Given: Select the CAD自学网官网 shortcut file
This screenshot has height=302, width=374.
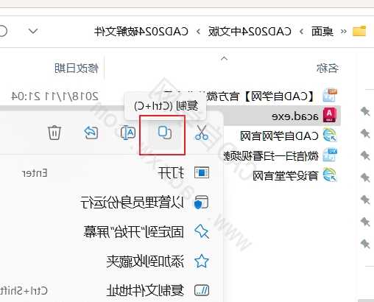Looking at the screenshot, I should click(x=289, y=136).
